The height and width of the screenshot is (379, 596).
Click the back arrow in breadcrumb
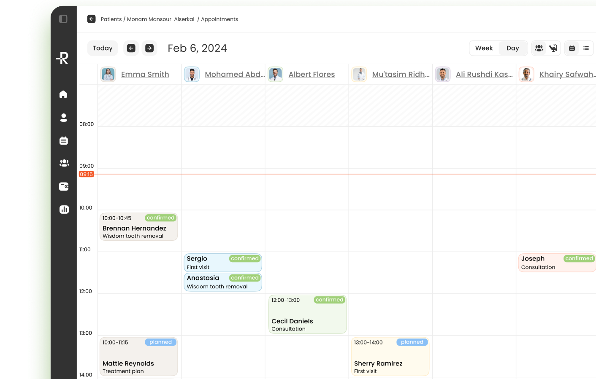click(x=91, y=19)
